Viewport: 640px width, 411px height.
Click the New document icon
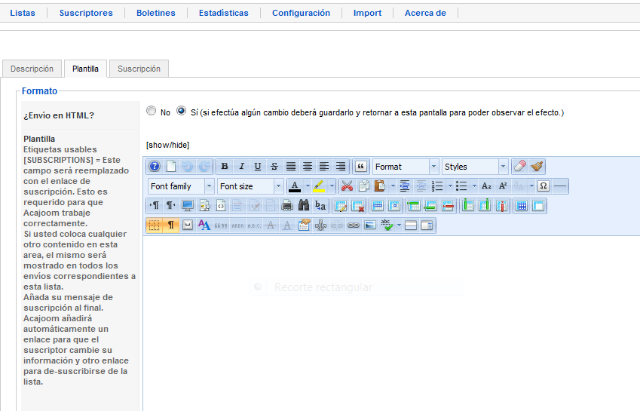[x=171, y=167]
